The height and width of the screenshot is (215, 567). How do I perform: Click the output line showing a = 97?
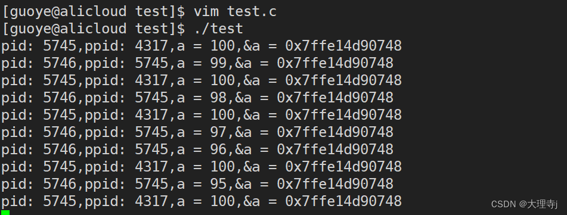(x=197, y=132)
